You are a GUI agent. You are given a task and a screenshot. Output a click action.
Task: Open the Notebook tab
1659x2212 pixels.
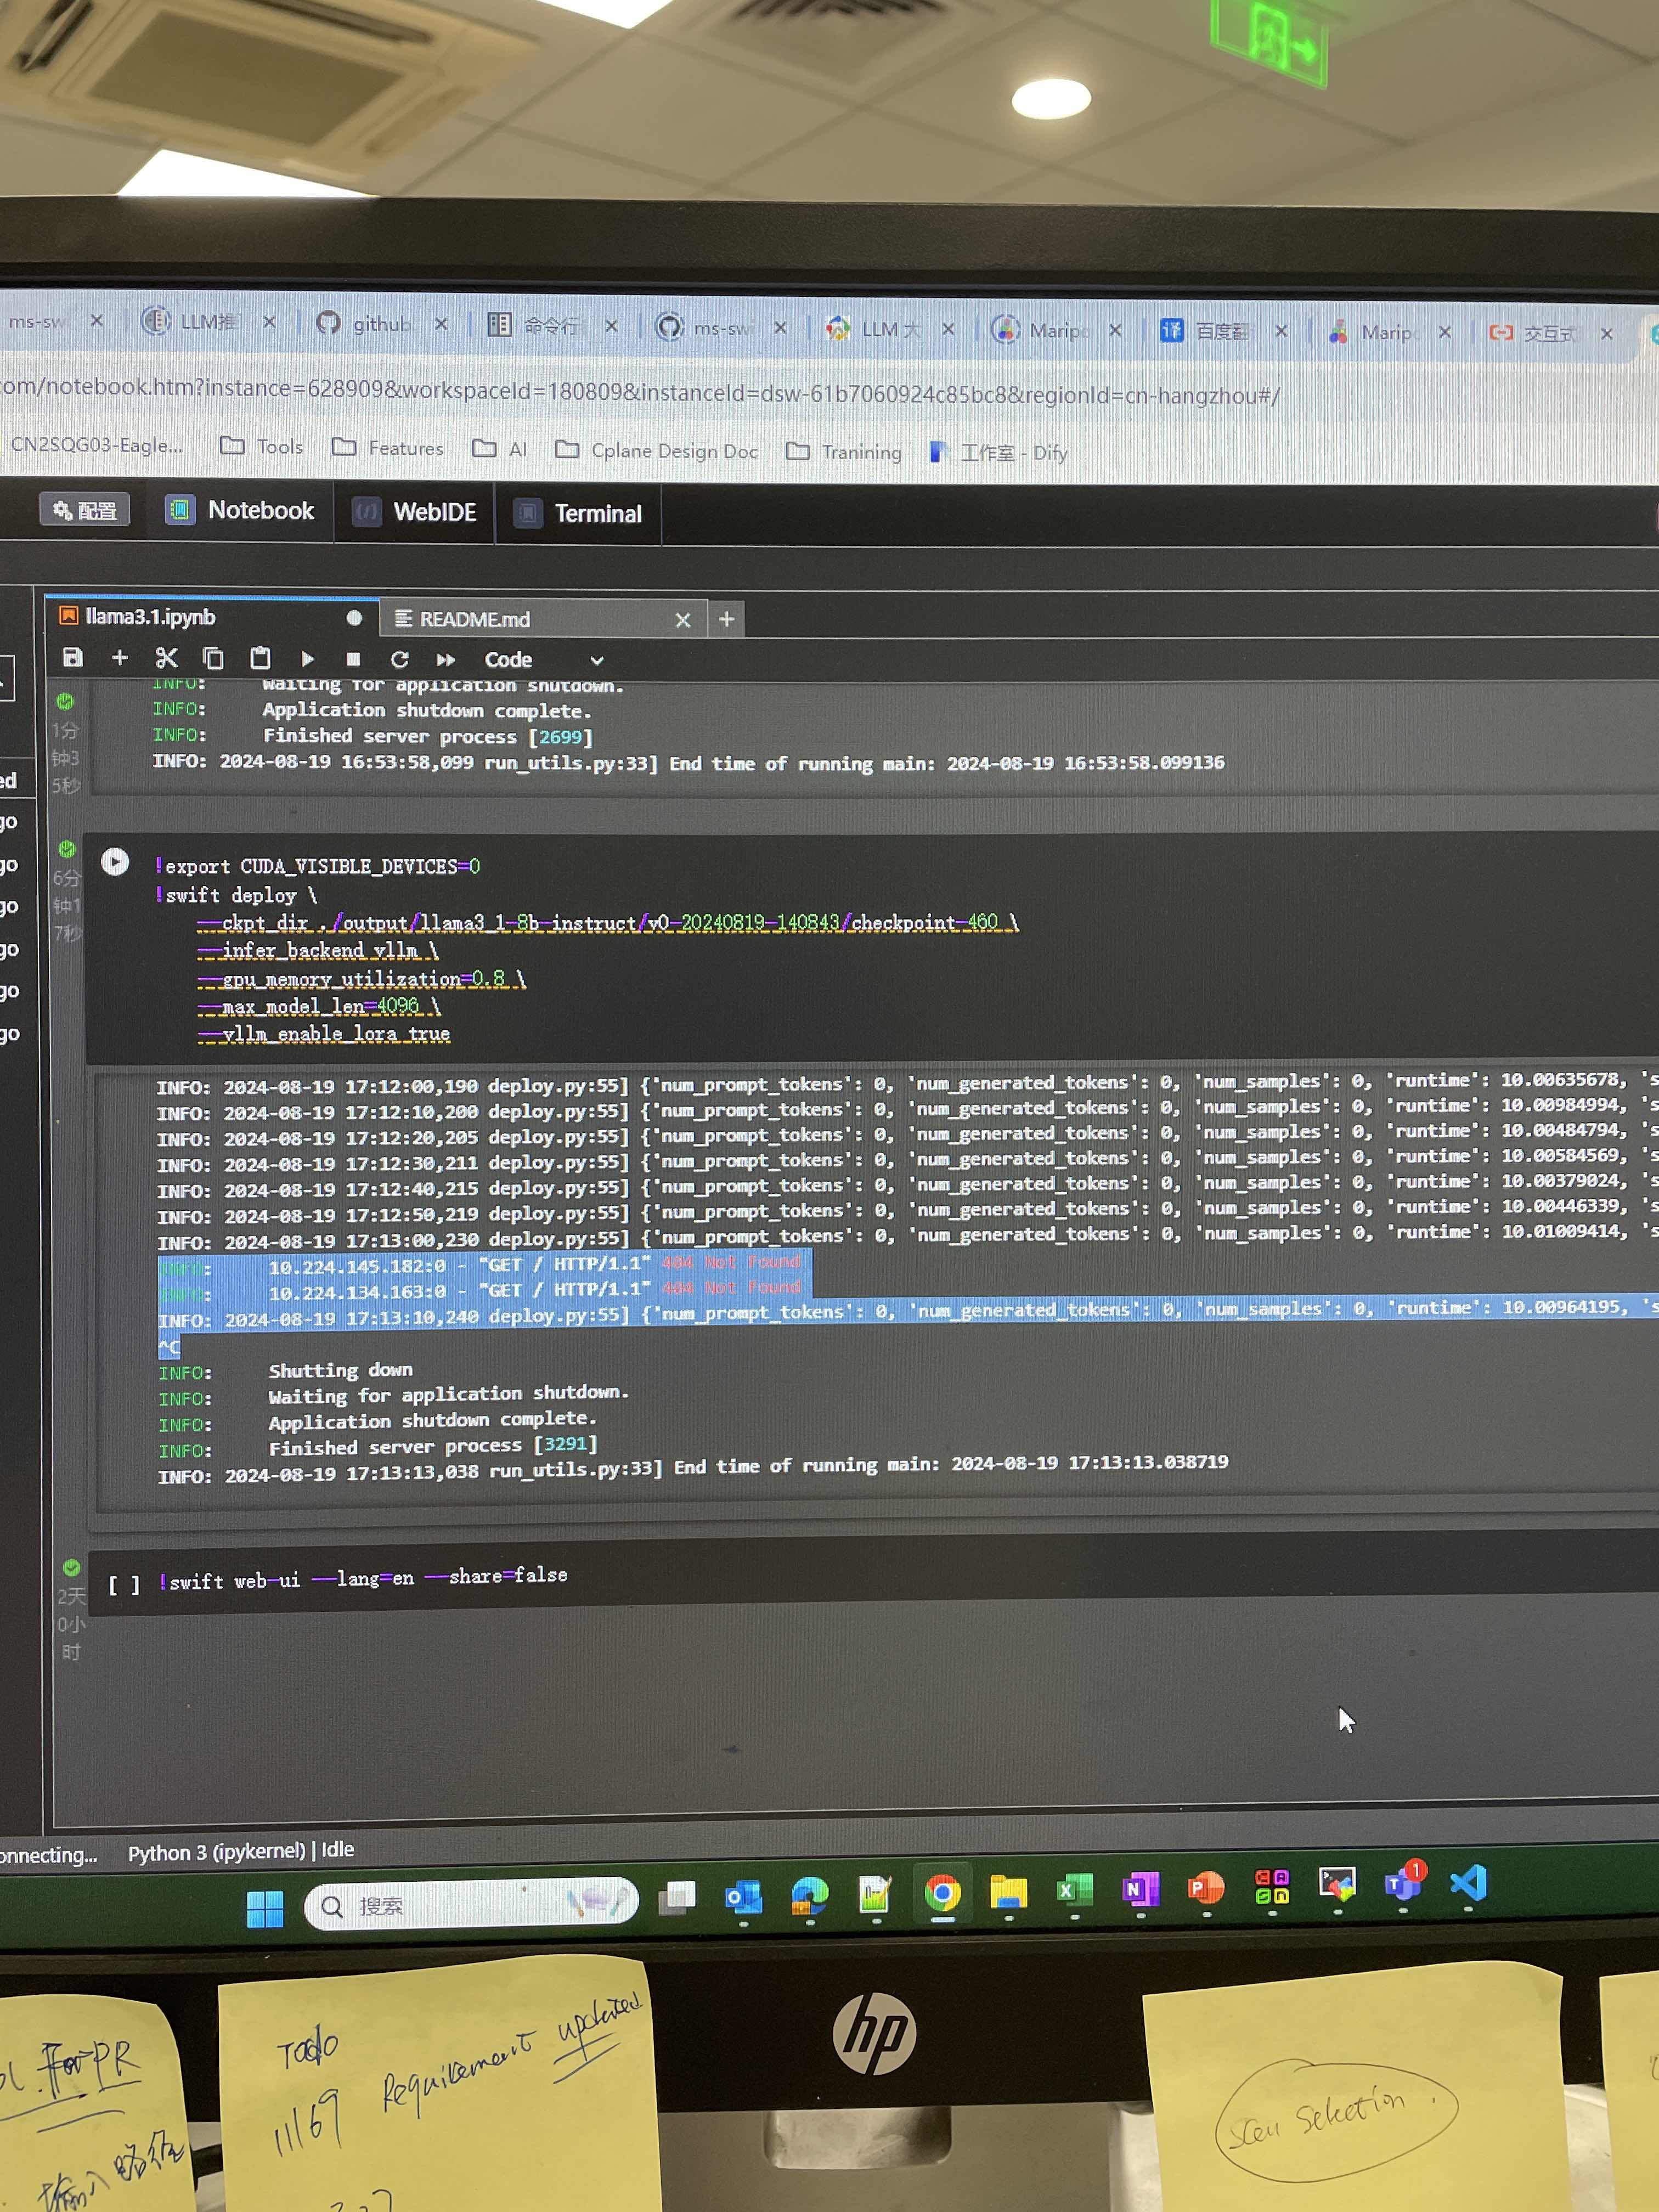click(240, 510)
